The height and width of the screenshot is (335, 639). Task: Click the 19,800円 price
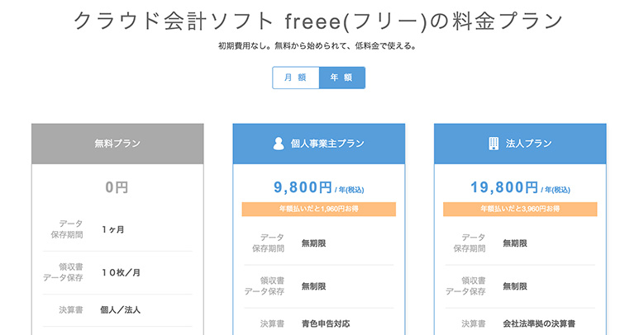503,188
